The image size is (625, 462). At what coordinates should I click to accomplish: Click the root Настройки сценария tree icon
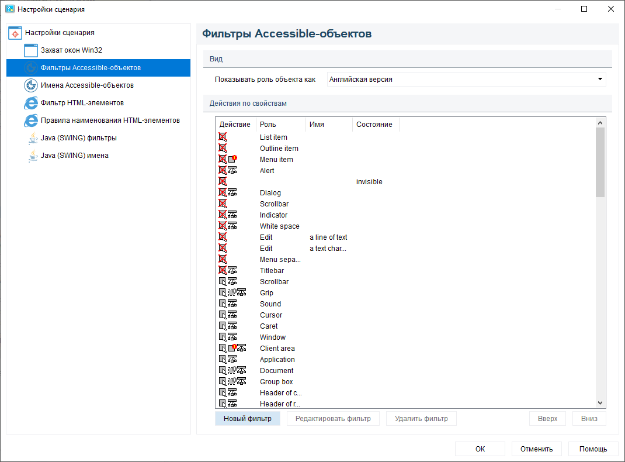[16, 33]
